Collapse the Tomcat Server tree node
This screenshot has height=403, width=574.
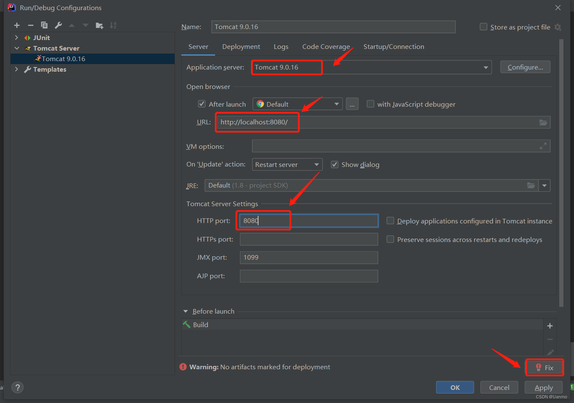click(x=16, y=48)
